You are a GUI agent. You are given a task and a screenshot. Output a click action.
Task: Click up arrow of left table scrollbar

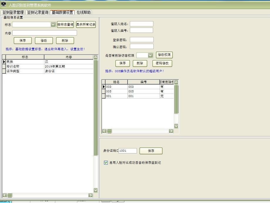coord(95,57)
